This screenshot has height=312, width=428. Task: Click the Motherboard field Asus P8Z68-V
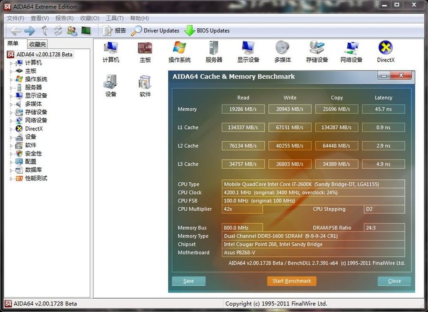coord(313,253)
